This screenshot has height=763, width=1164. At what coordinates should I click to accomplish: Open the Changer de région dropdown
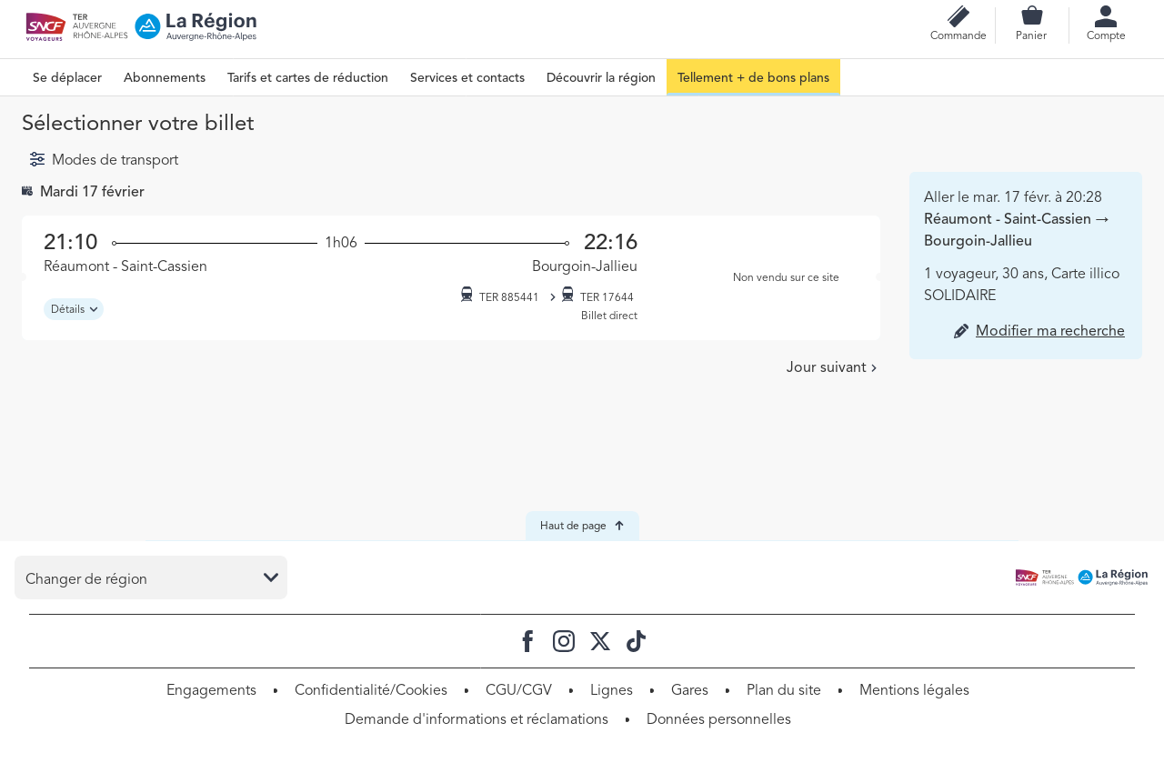point(151,578)
